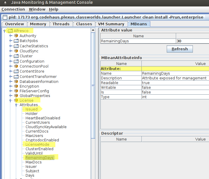The width and height of the screenshot is (209, 179).
Task: Click the GlobalProperties MBean icon
Action: click(16, 96)
